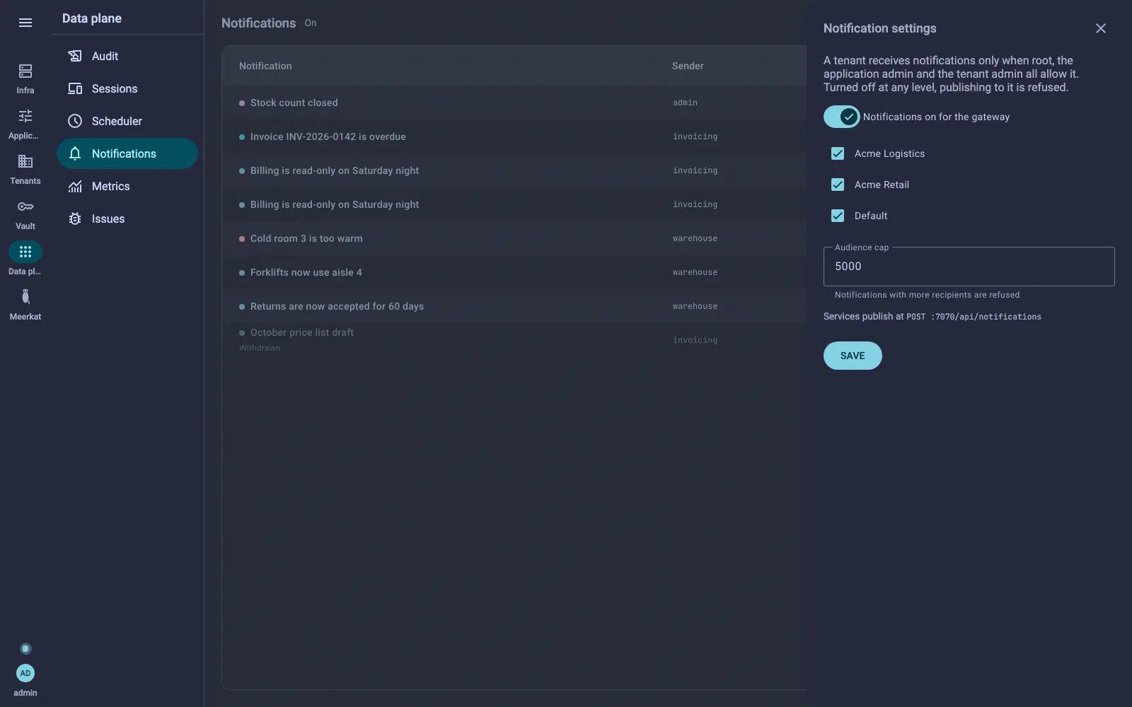Open the Metrics page
This screenshot has height=707, width=1132.
pyautogui.click(x=127, y=186)
